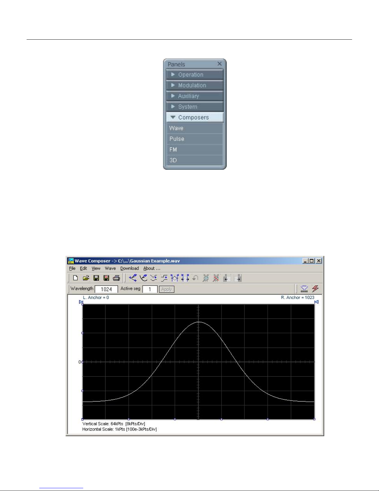This screenshot has height=491, width=379.
Task: Open the FM composer
Action: coord(195,150)
